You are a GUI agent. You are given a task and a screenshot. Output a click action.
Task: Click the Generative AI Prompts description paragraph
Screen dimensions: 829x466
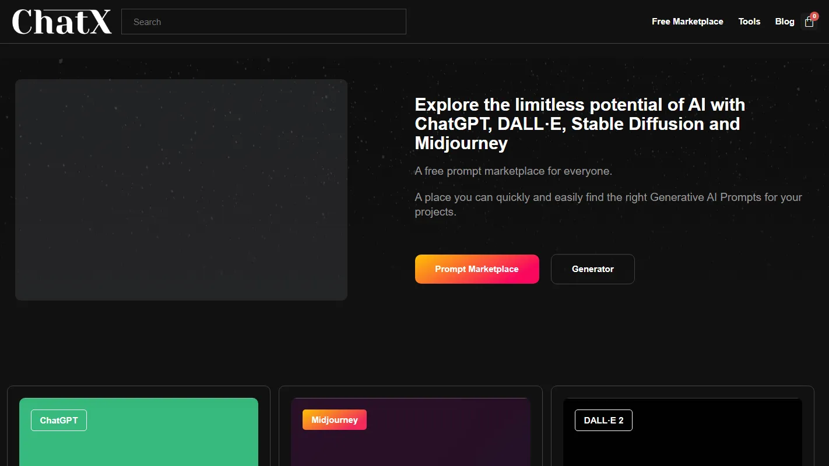(x=608, y=204)
